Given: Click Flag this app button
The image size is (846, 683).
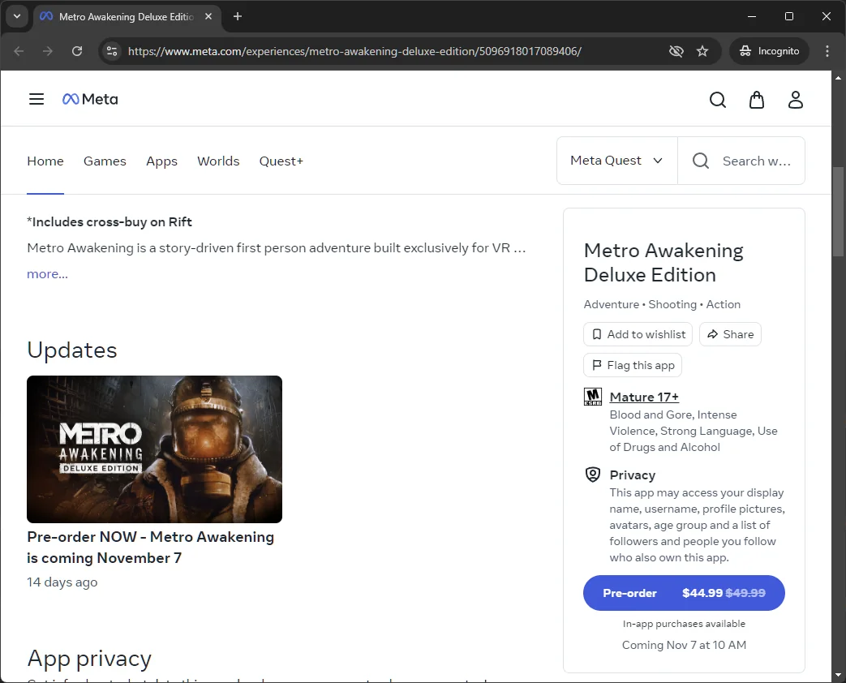Looking at the screenshot, I should (x=633, y=365).
